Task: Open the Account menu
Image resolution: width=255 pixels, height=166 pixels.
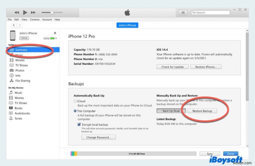Action: click(x=47, y=19)
